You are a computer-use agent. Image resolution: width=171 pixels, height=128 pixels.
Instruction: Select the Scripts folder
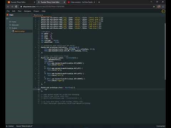click(x=14, y=28)
